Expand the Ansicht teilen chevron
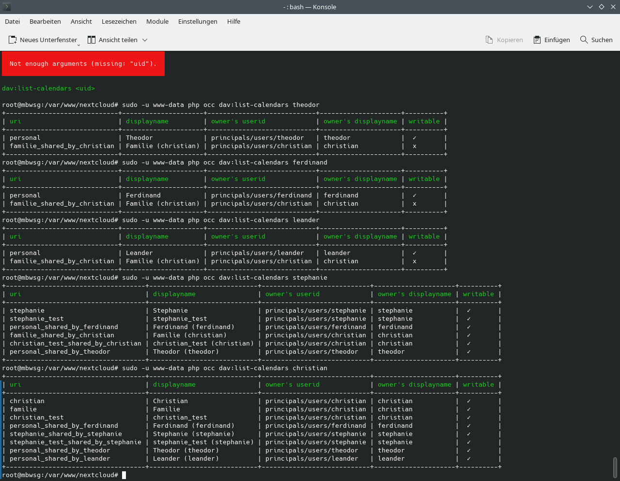 145,40
